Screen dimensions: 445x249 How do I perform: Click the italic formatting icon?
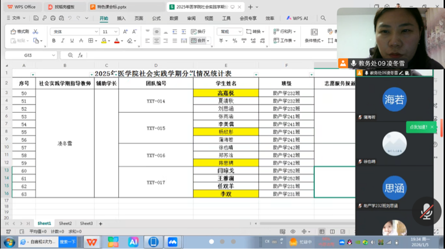tap(62, 41)
